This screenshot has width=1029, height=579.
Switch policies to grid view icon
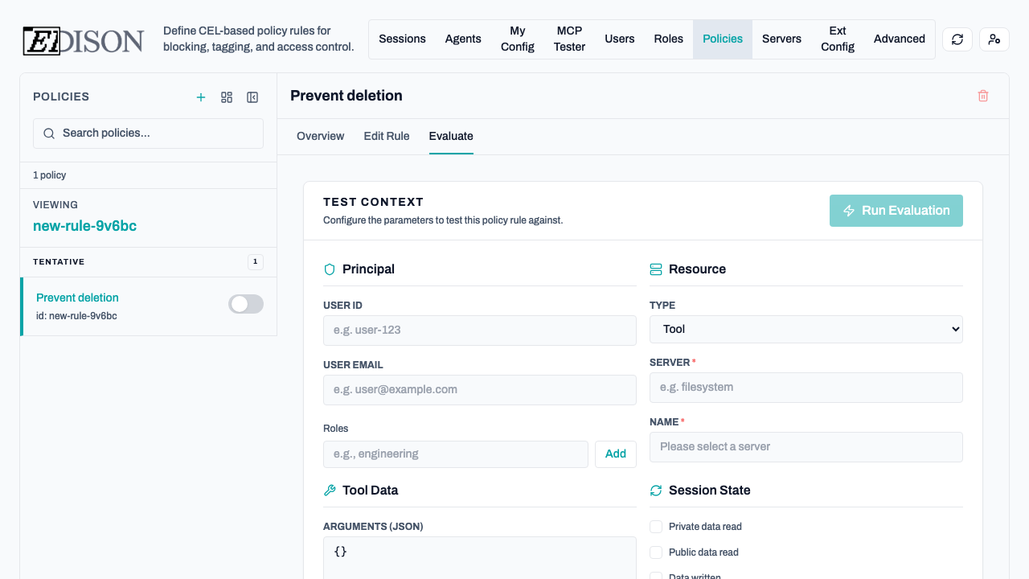(227, 97)
